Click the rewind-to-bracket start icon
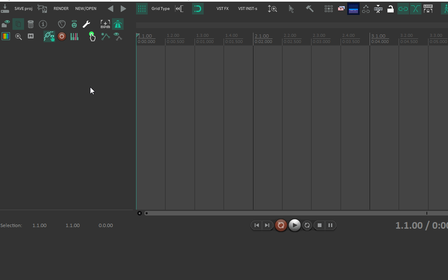 pos(180,9)
